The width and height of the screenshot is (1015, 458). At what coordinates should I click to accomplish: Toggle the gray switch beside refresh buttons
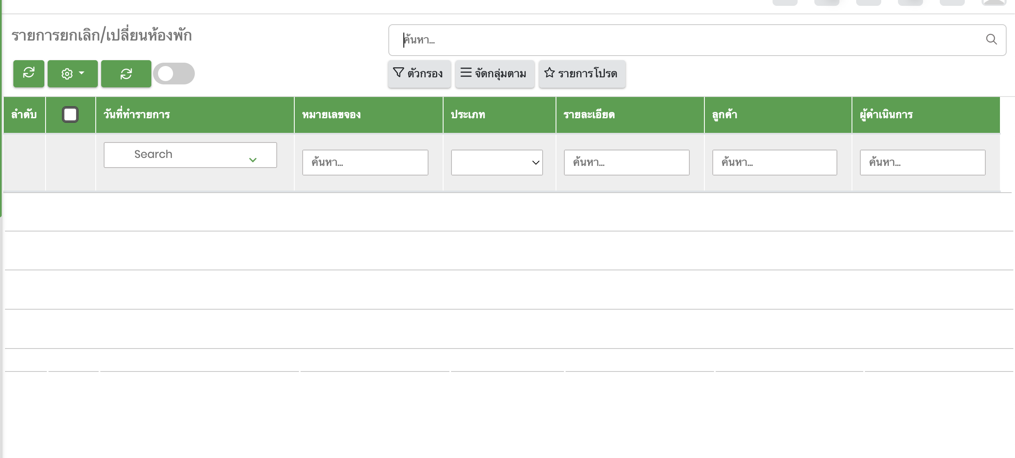(x=173, y=74)
